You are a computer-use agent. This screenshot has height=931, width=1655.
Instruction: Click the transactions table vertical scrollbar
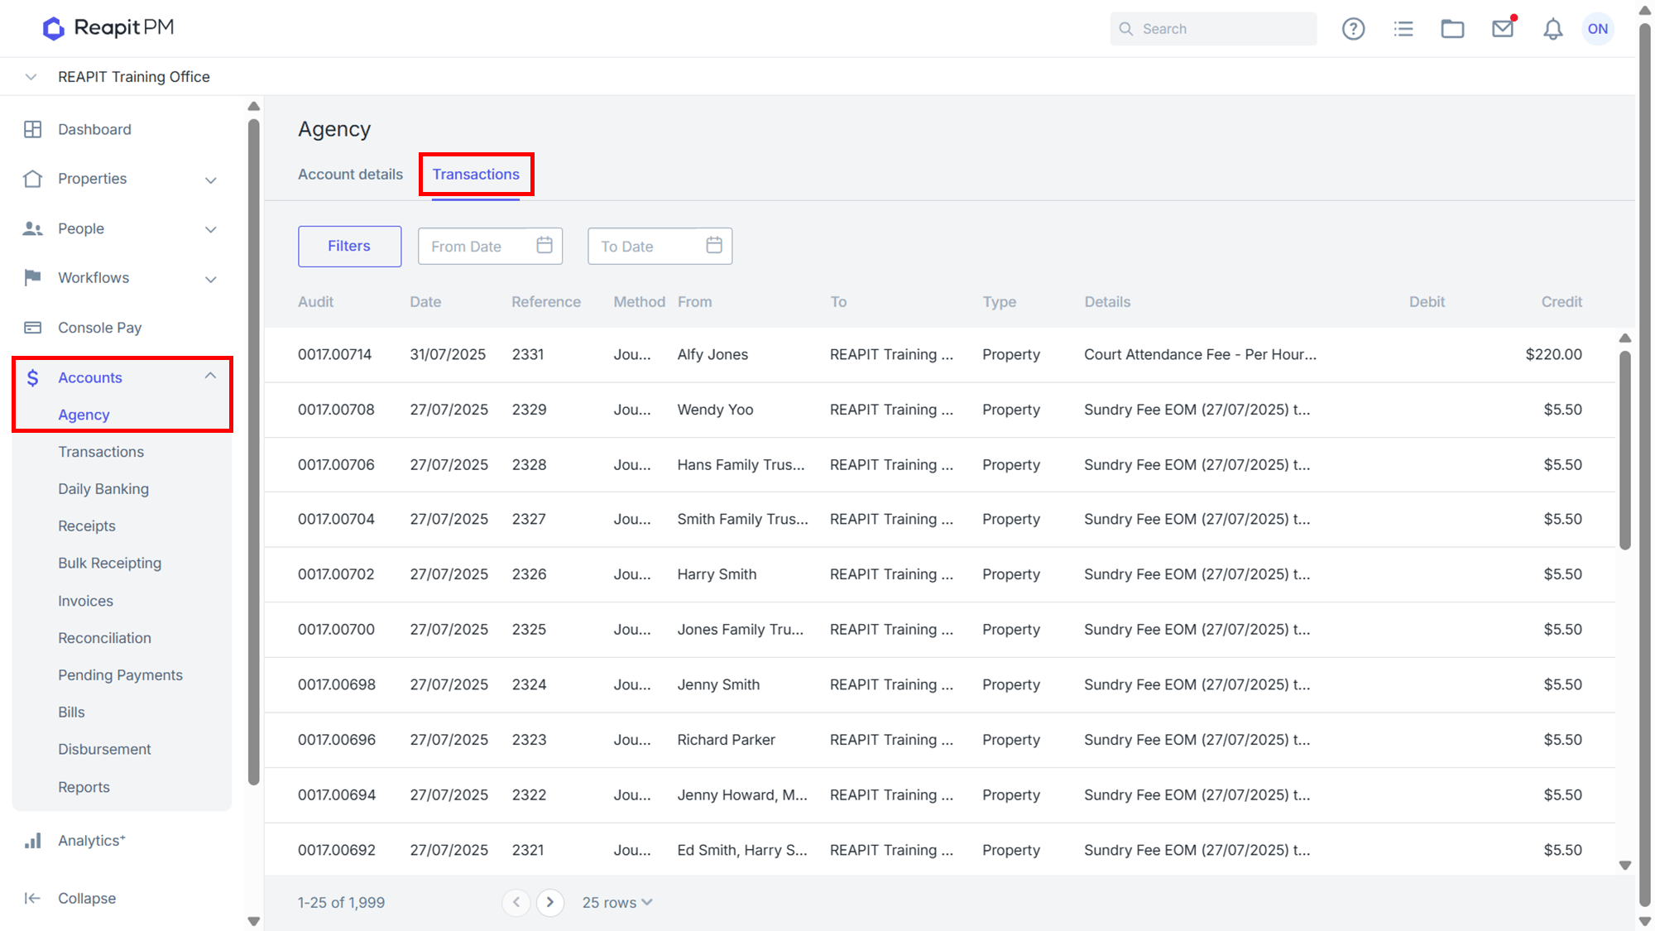[1625, 449]
